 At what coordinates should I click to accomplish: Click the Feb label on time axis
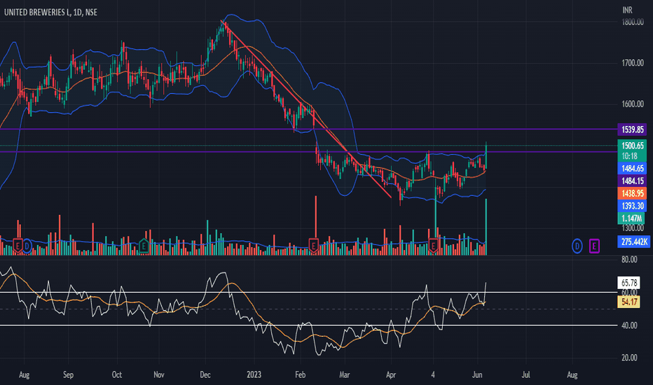[301, 374]
